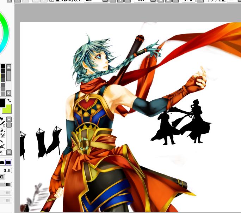Swap foreground and background colors arrow

coord(9,101)
